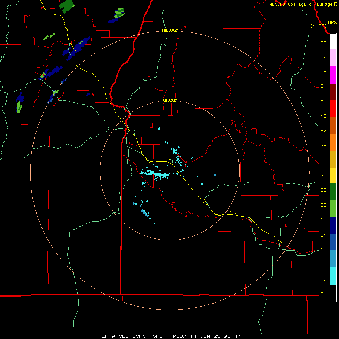Click the legend value "46"
The height and width of the screenshot is (339, 339).
pyautogui.click(x=324, y=116)
